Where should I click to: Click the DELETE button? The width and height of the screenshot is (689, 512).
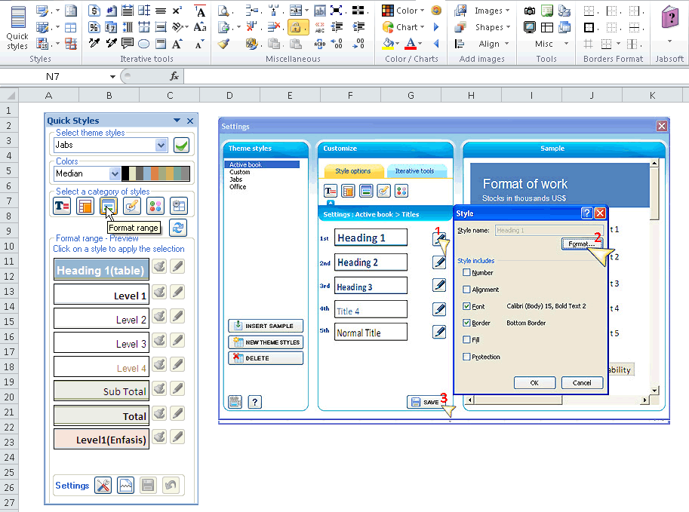(x=266, y=358)
